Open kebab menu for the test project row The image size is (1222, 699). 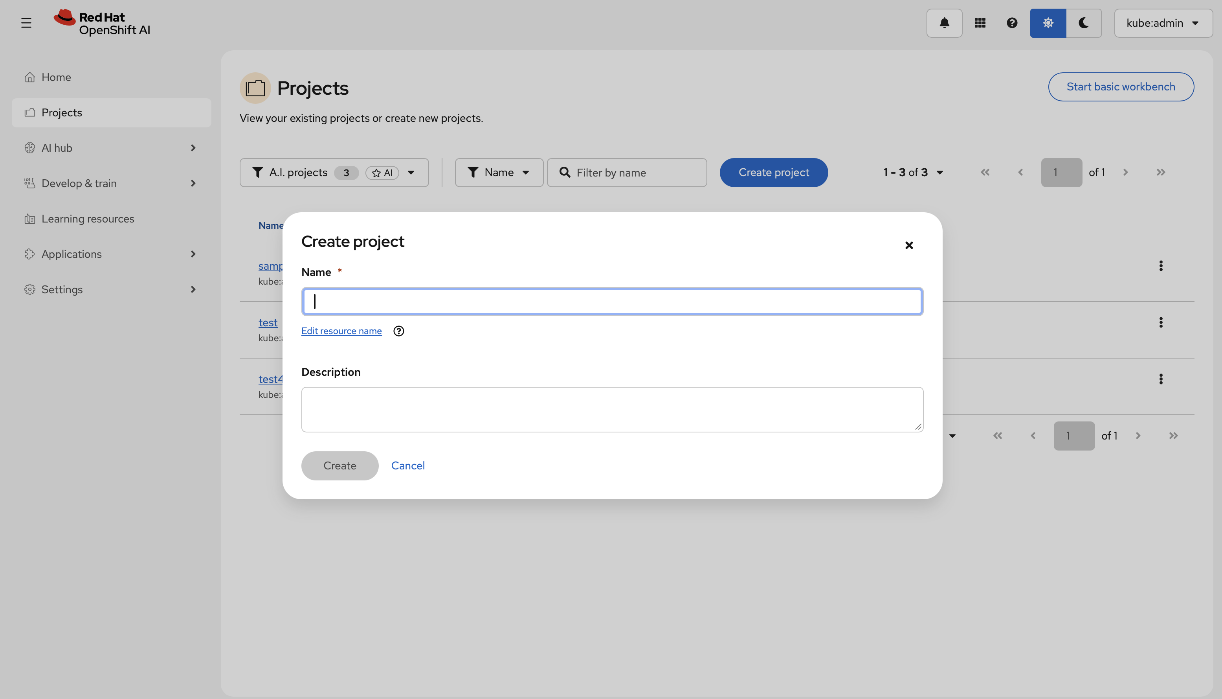pos(1161,323)
